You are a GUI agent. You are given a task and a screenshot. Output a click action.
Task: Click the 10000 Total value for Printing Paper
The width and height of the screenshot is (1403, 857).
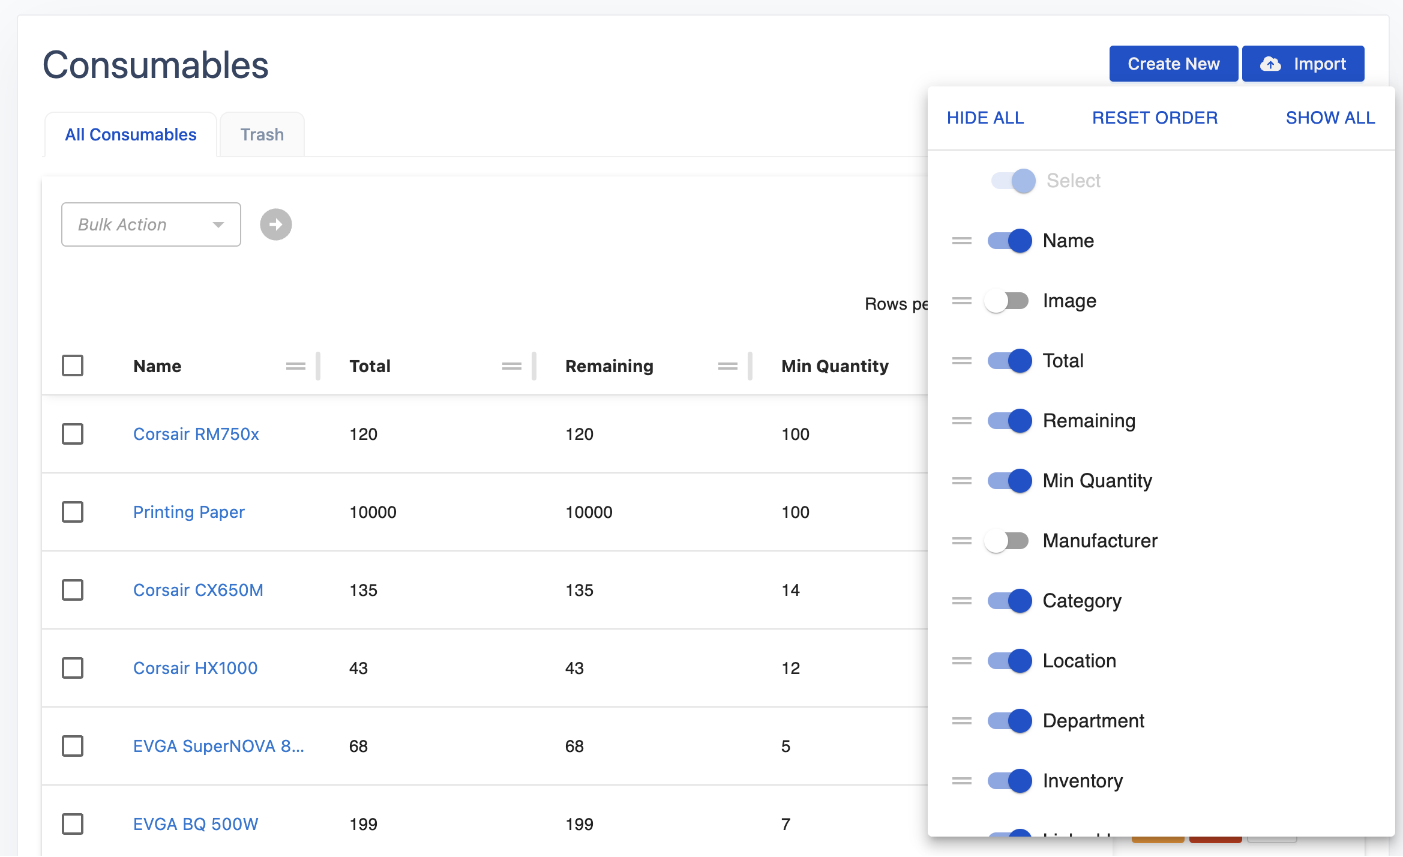[373, 512]
